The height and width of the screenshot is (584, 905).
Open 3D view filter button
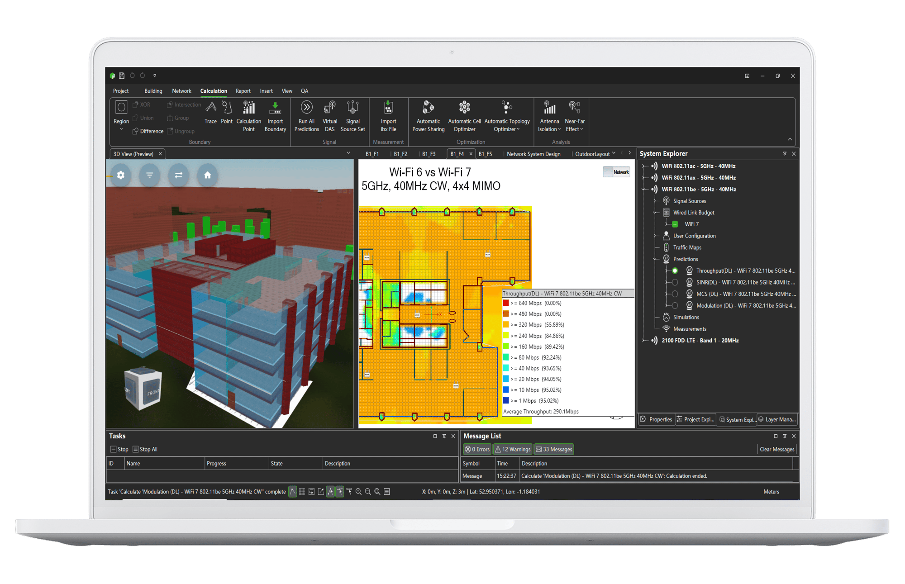coord(149,175)
